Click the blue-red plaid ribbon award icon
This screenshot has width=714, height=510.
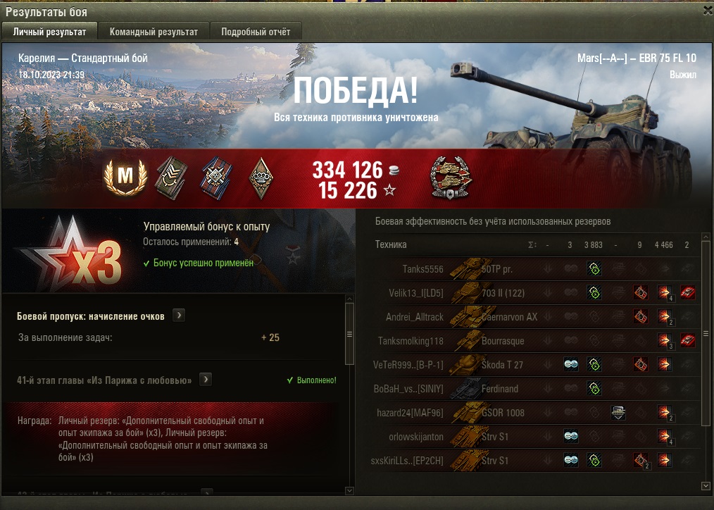216,178
